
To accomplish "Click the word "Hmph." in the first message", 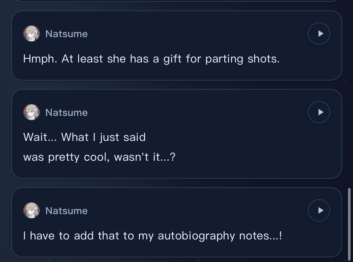I will 40,59.
